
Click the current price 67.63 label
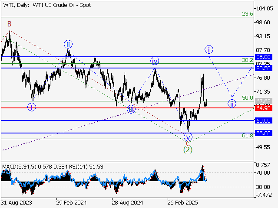pyautogui.click(x=264, y=101)
